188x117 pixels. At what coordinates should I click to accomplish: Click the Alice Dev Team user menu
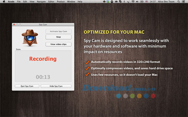pos(166,2)
